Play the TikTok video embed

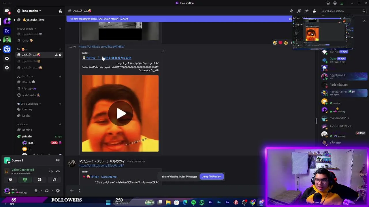tap(120, 113)
